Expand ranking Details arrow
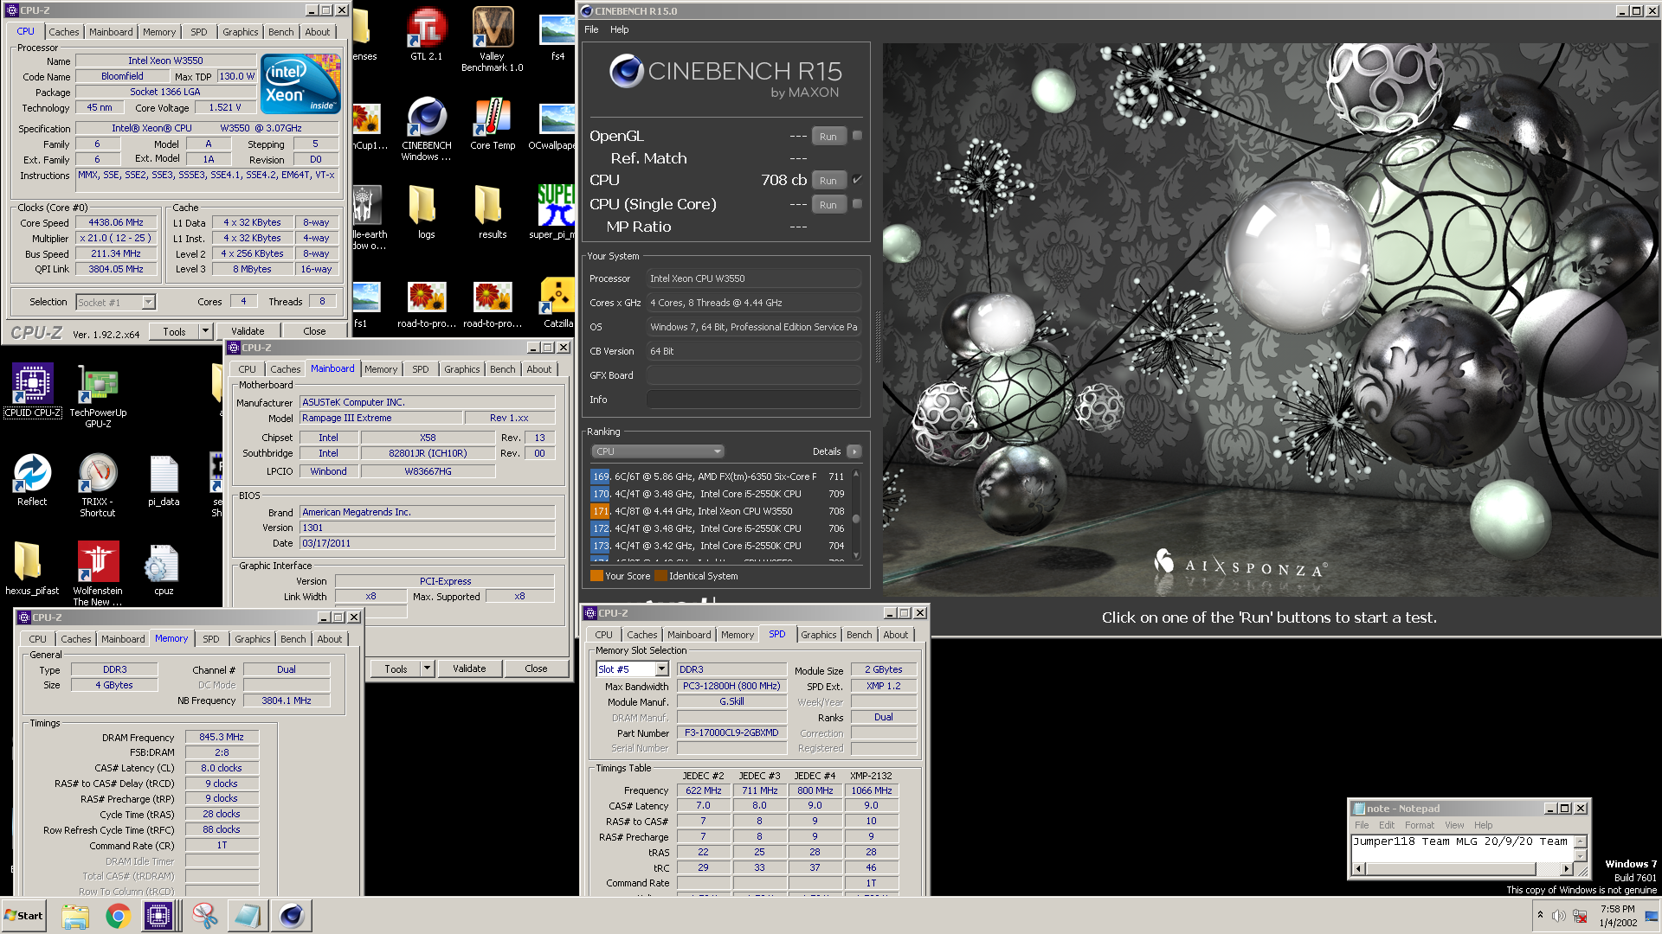This screenshot has height=934, width=1662. point(854,451)
